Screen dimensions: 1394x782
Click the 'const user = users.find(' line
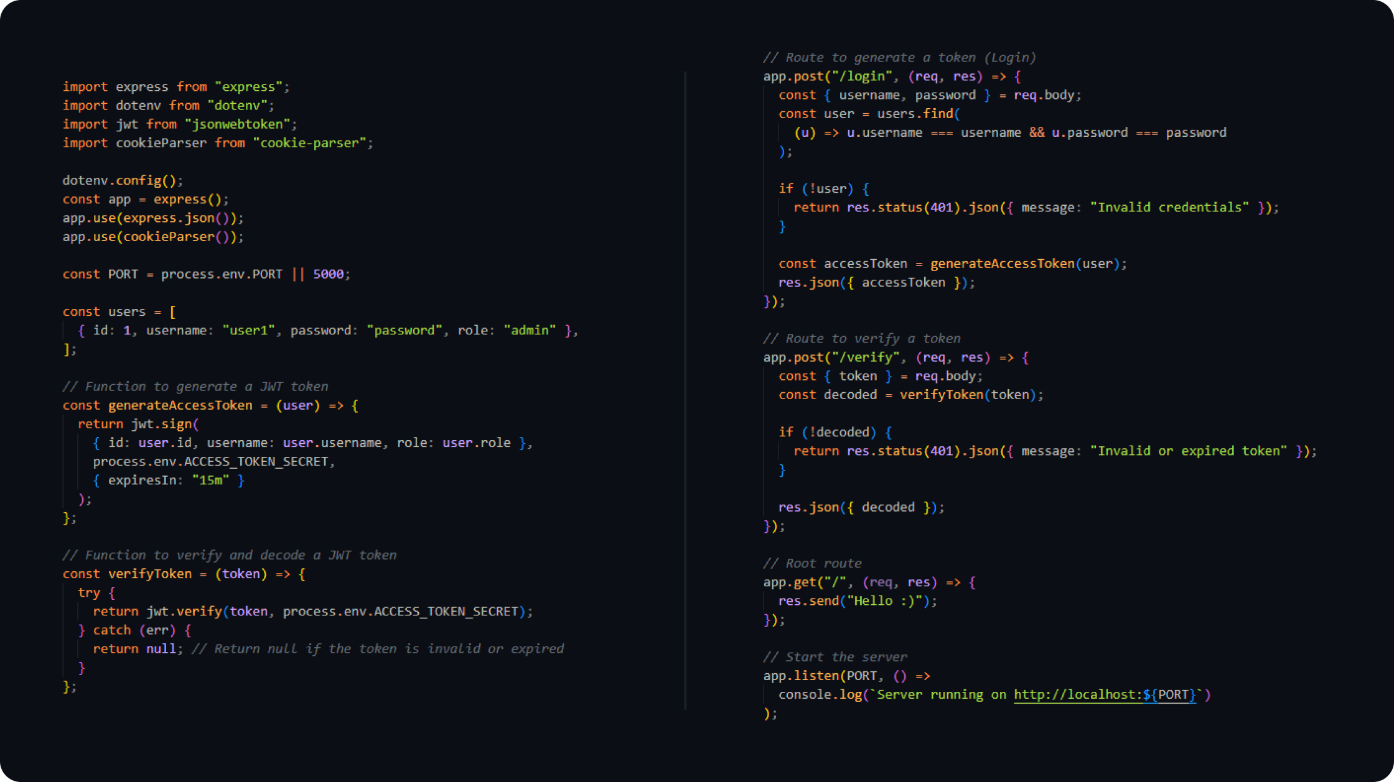click(869, 113)
